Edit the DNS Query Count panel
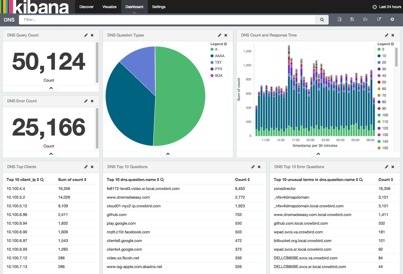The height and width of the screenshot is (274, 403). tap(85, 35)
